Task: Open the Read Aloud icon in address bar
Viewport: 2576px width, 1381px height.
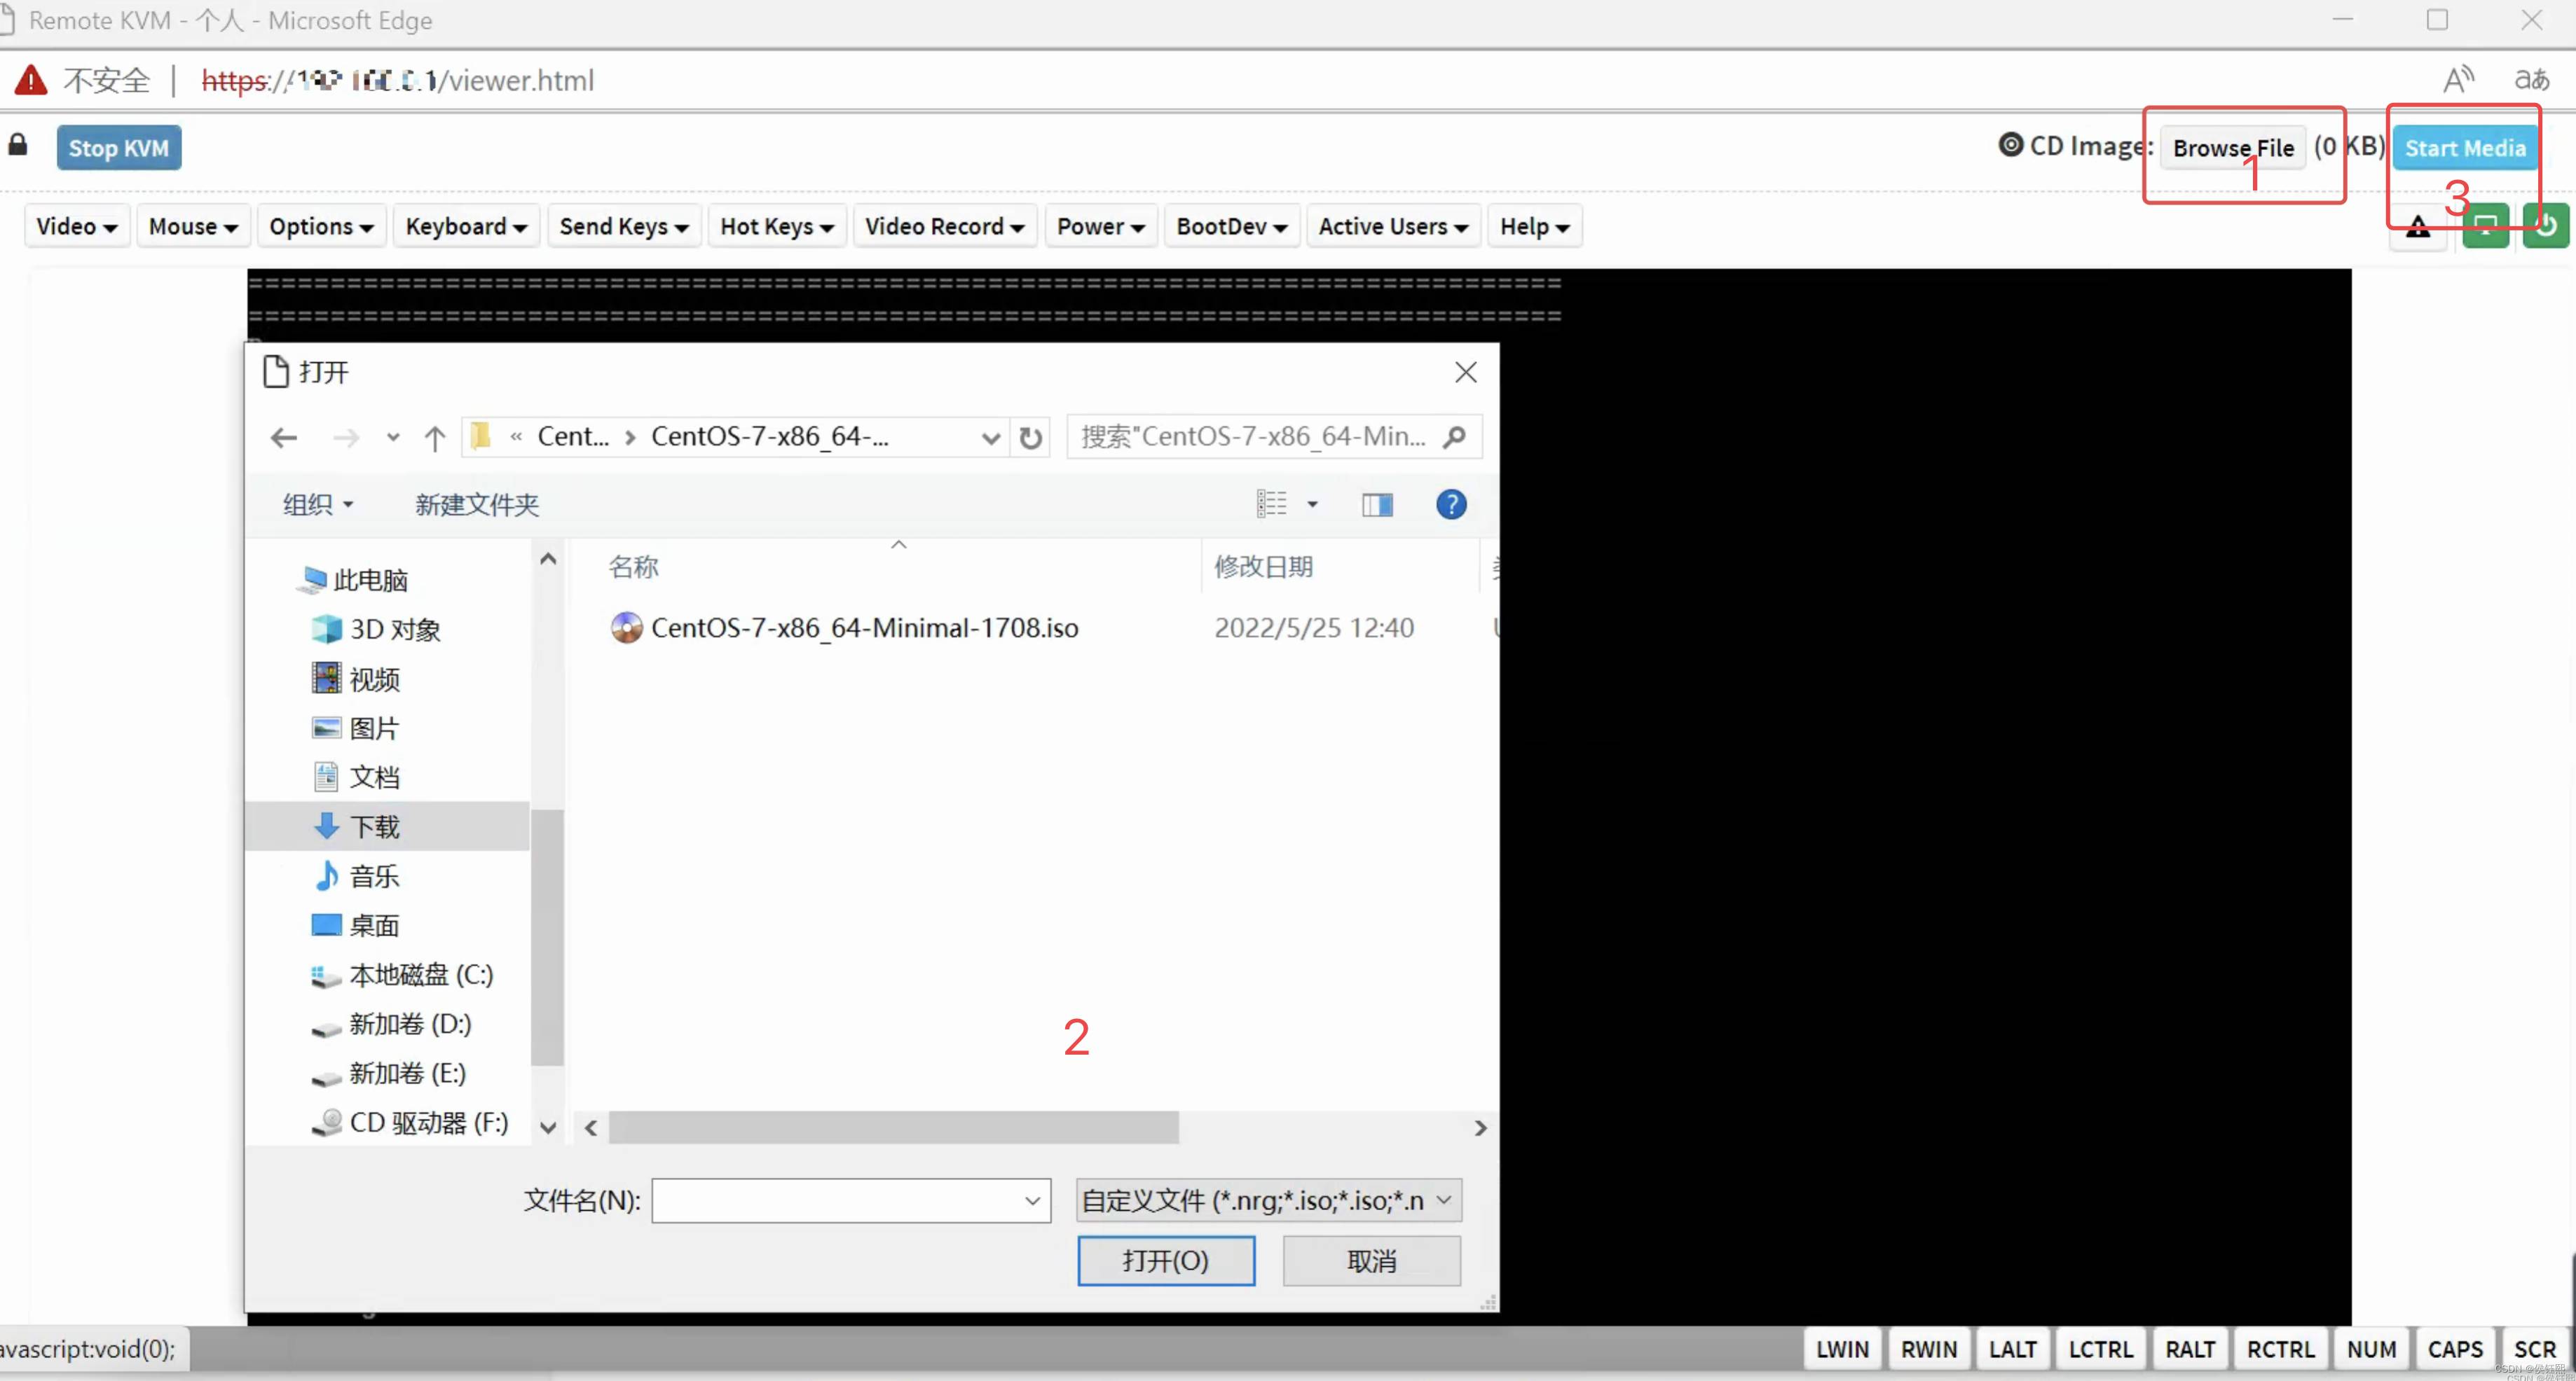Action: coord(2458,80)
